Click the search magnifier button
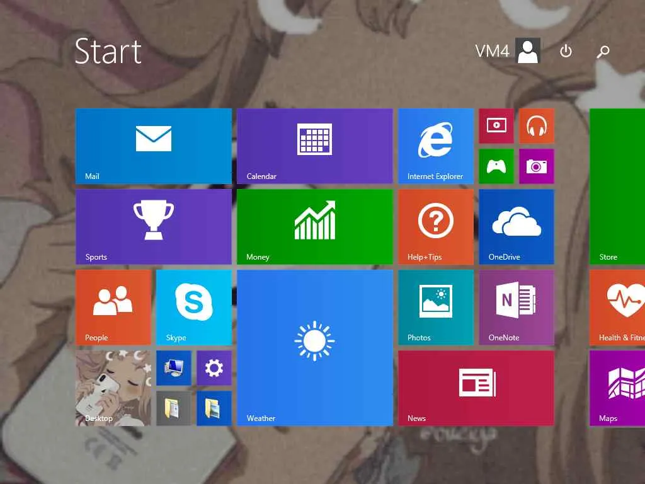 tap(603, 51)
